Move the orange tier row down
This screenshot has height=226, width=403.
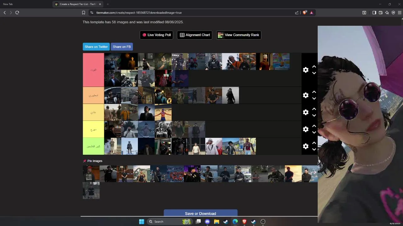point(314,99)
